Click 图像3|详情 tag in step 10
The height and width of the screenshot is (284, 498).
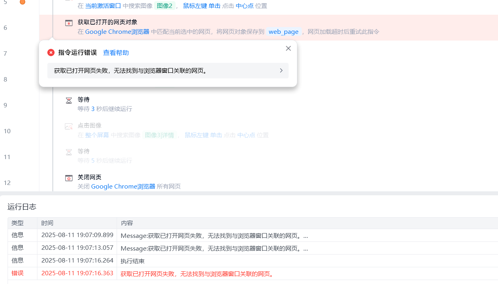click(159, 135)
